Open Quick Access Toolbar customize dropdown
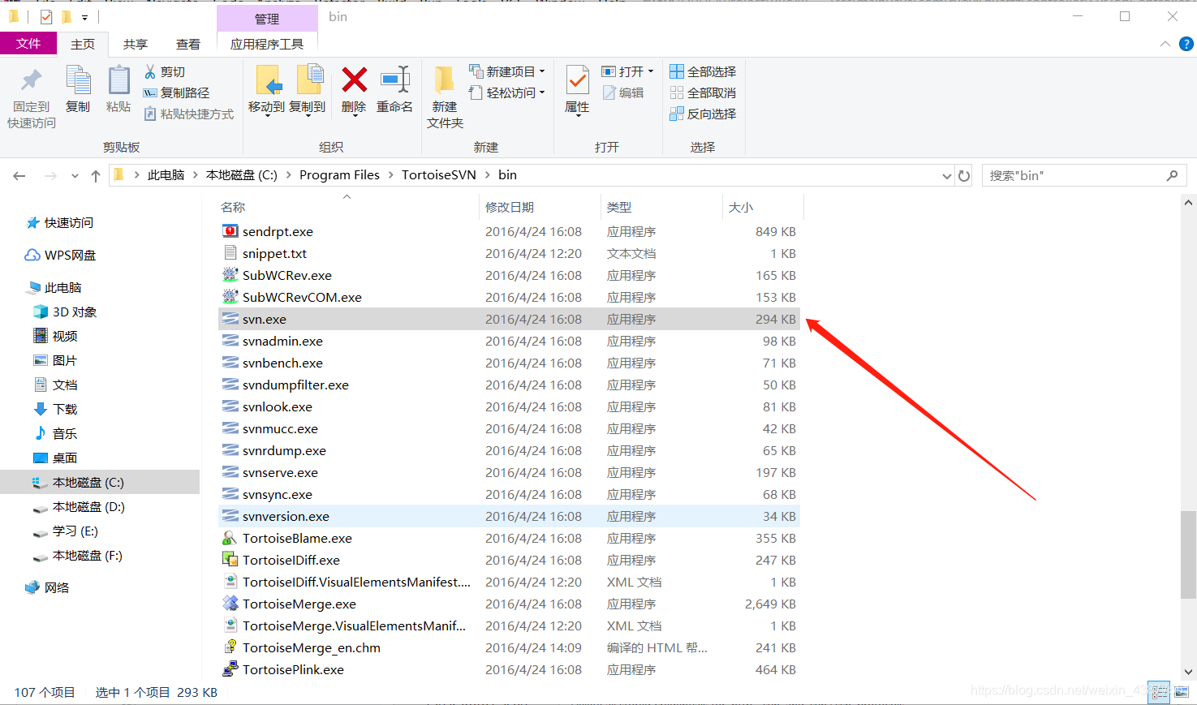 (x=84, y=17)
